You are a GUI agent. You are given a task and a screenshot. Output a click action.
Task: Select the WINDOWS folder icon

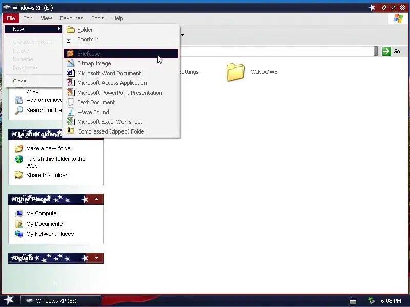coord(236,72)
